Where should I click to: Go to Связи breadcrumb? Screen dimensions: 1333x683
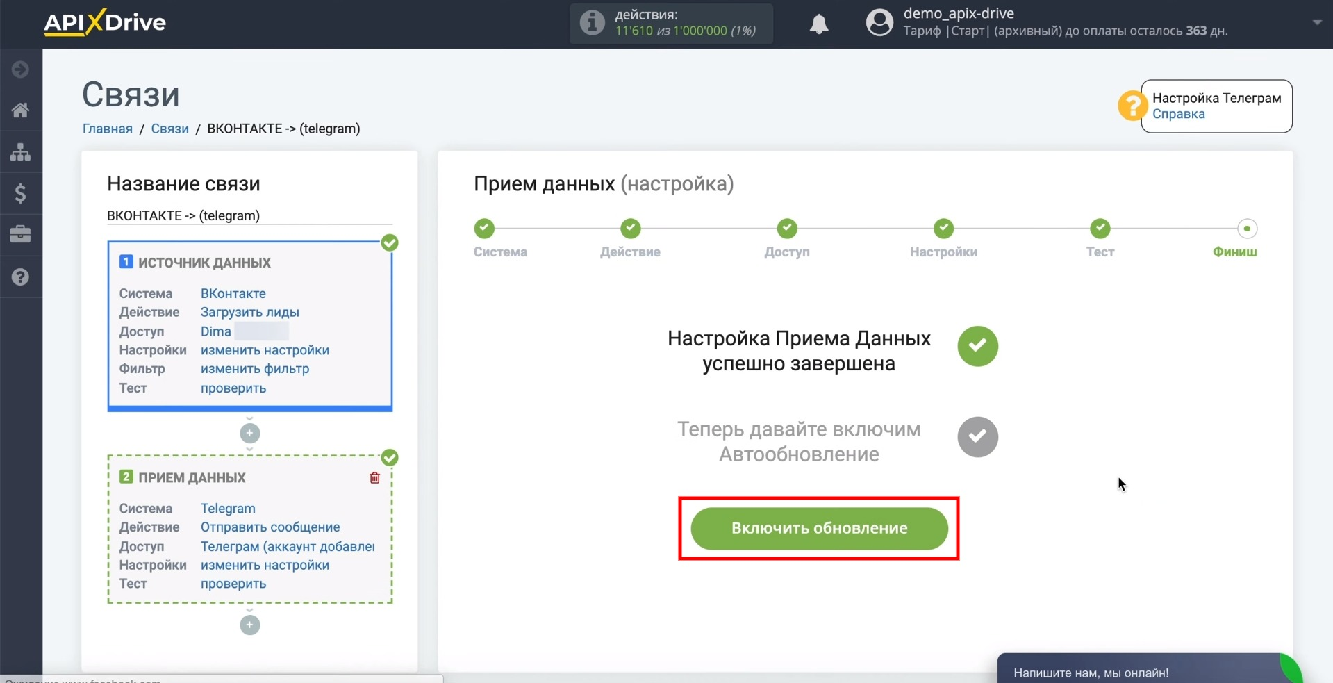170,129
